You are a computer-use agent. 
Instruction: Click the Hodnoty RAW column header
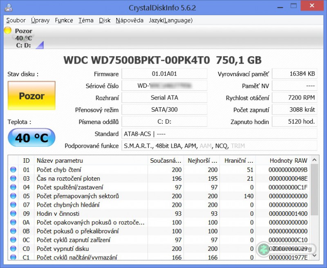click(283, 160)
